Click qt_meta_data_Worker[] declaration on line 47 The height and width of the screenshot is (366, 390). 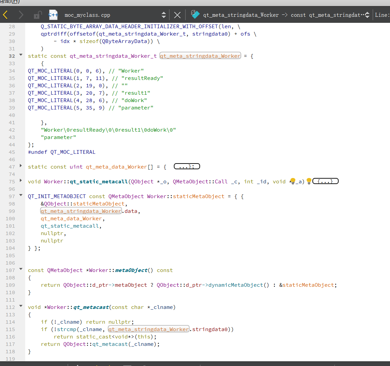pyautogui.click(x=119, y=167)
